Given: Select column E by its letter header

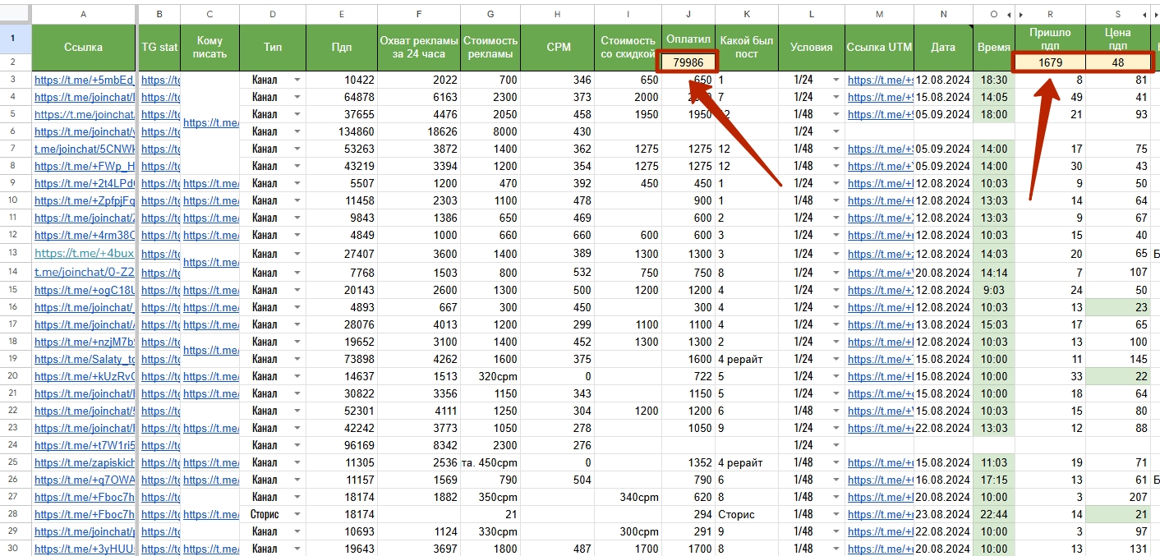Looking at the screenshot, I should [342, 15].
